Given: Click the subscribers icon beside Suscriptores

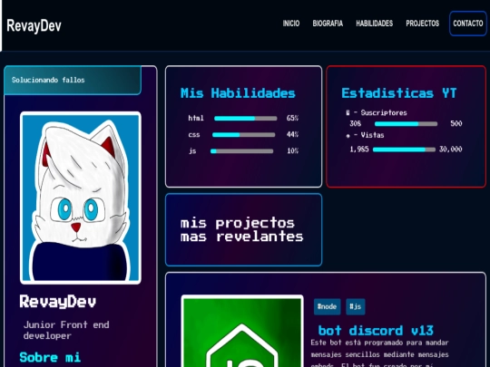Looking at the screenshot, I should click(348, 113).
